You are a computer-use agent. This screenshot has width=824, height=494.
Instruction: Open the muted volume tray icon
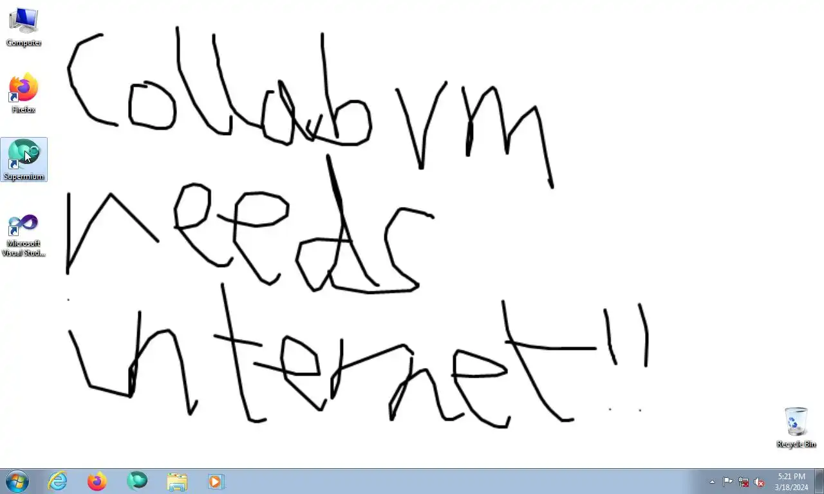tap(759, 482)
